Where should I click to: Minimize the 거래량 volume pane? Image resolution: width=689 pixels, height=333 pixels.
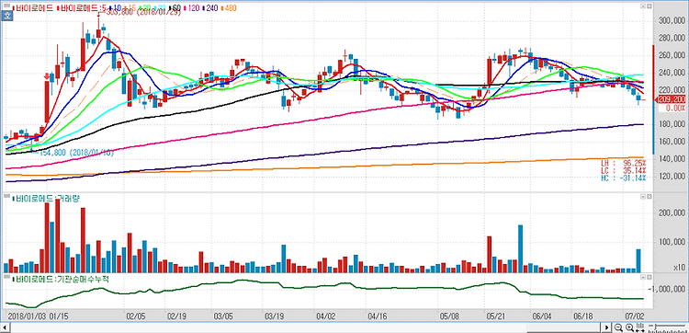(x=643, y=197)
